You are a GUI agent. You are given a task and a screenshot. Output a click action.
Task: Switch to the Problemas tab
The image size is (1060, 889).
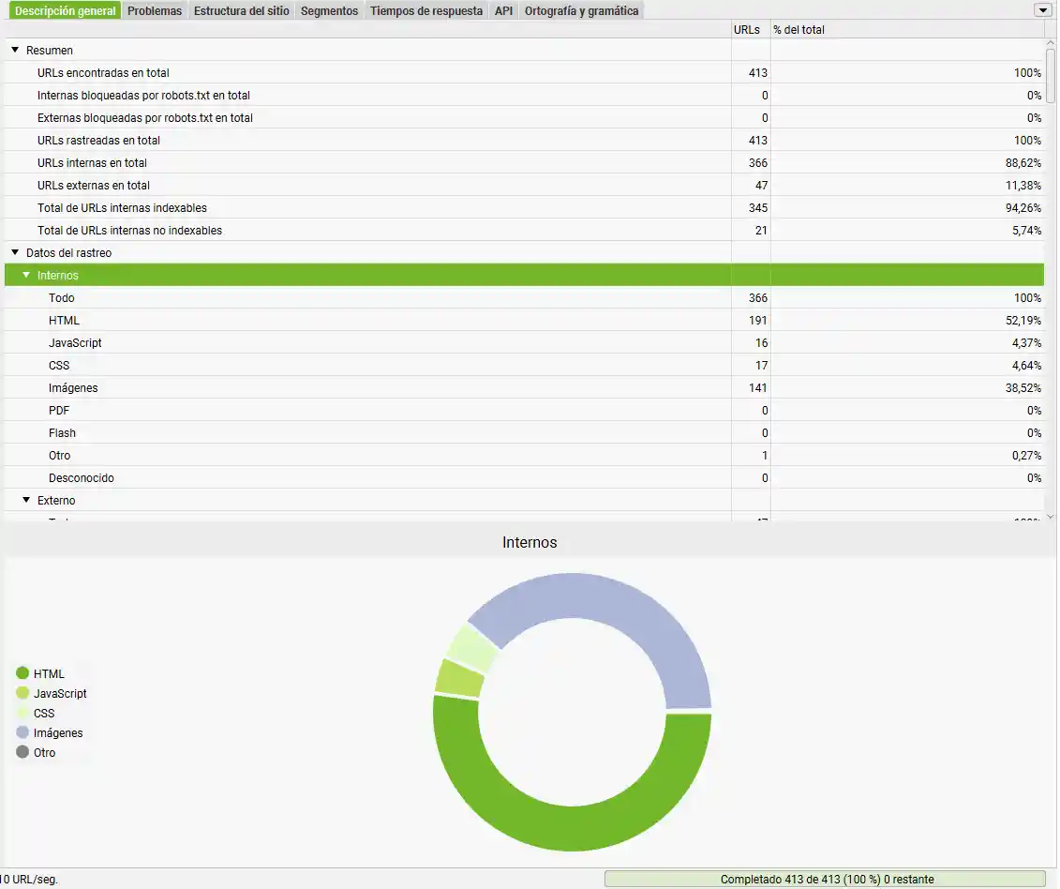(155, 11)
